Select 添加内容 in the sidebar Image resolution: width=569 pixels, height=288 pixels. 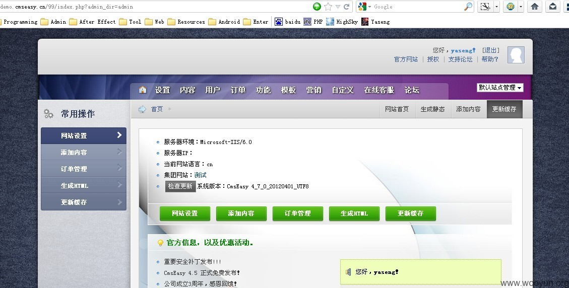pos(84,153)
